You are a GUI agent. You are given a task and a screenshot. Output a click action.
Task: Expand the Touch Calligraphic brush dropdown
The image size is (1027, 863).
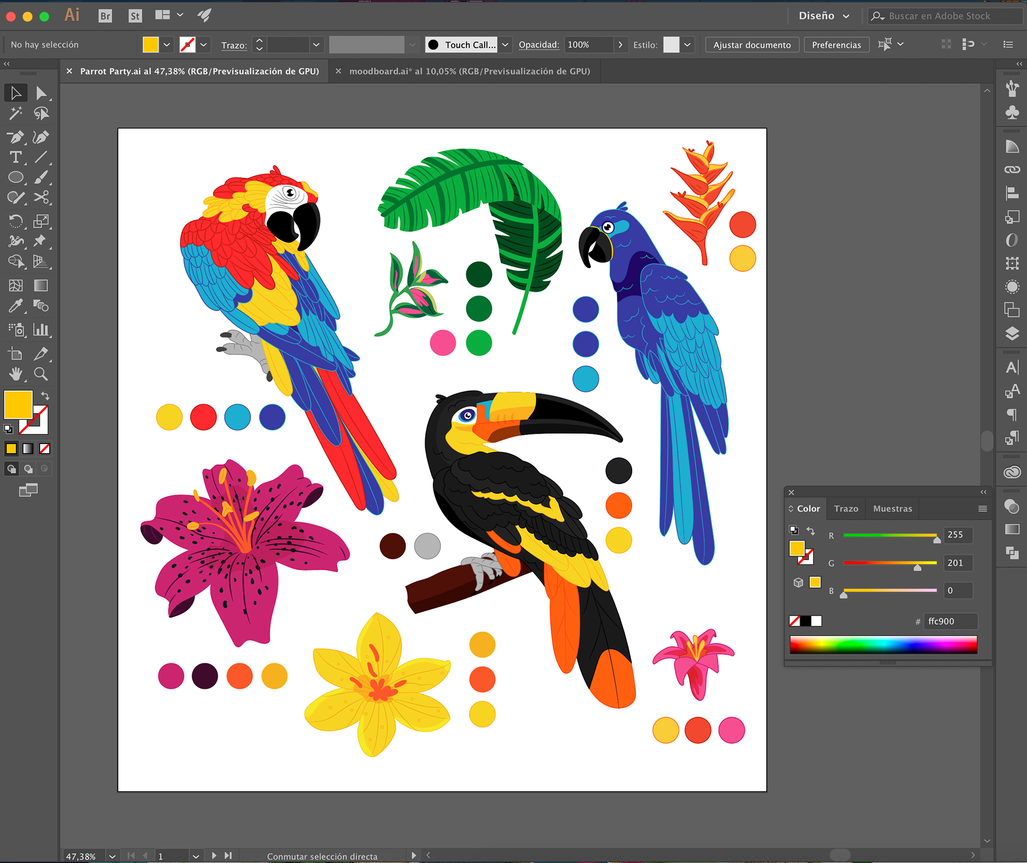[x=505, y=45]
